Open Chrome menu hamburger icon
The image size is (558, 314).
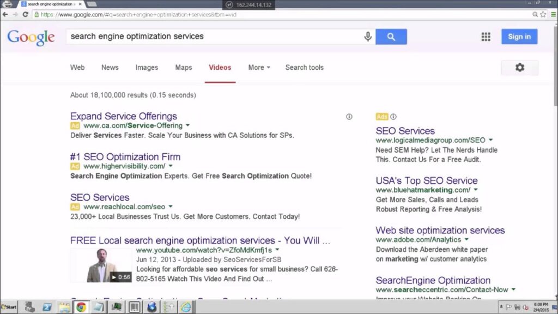(554, 15)
